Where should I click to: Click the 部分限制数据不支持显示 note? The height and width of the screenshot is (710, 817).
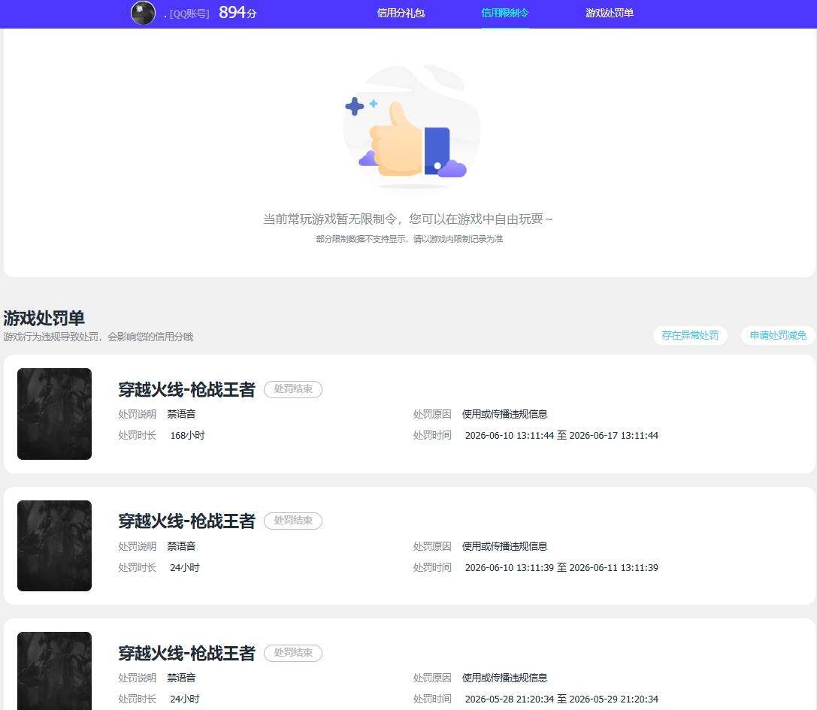coord(410,239)
